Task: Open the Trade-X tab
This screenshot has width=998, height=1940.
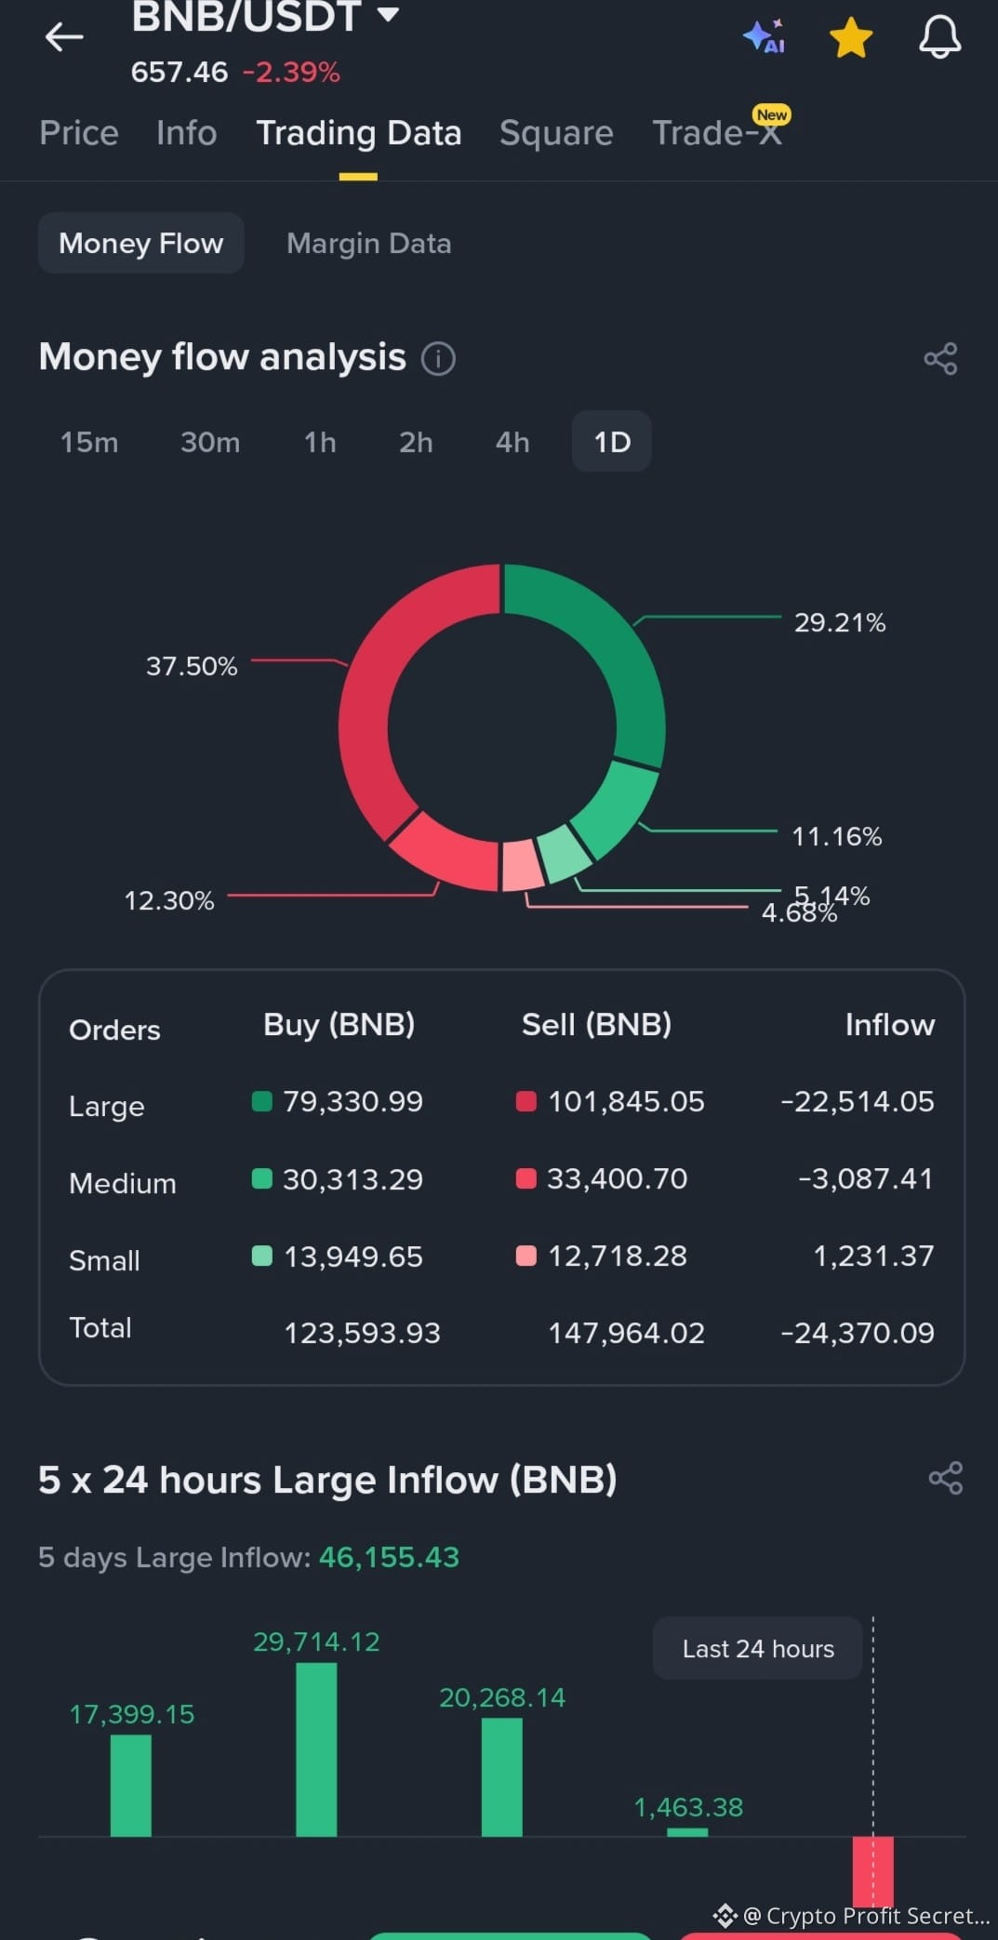Action: (x=717, y=133)
